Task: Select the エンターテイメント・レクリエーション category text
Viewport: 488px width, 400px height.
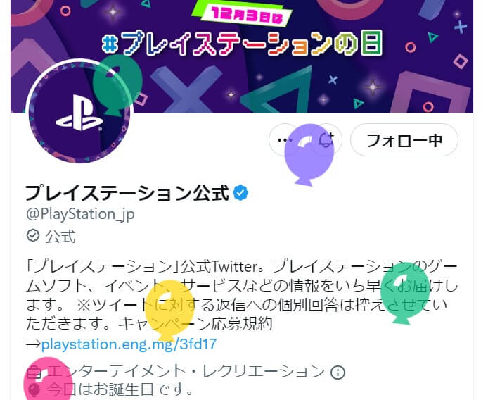Action: click(x=186, y=372)
